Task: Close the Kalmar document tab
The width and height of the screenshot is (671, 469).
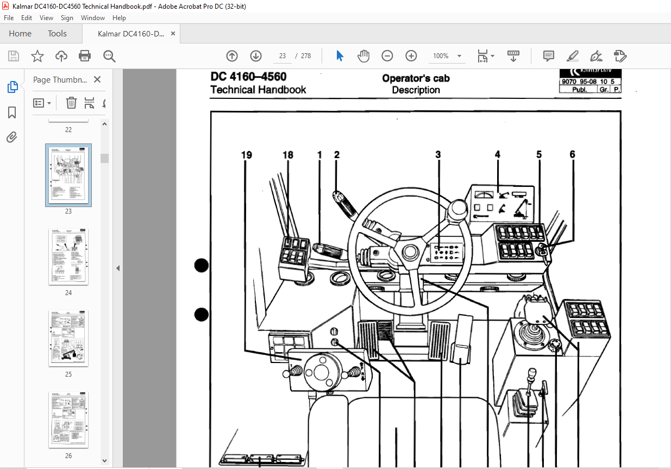Action: coord(173,34)
